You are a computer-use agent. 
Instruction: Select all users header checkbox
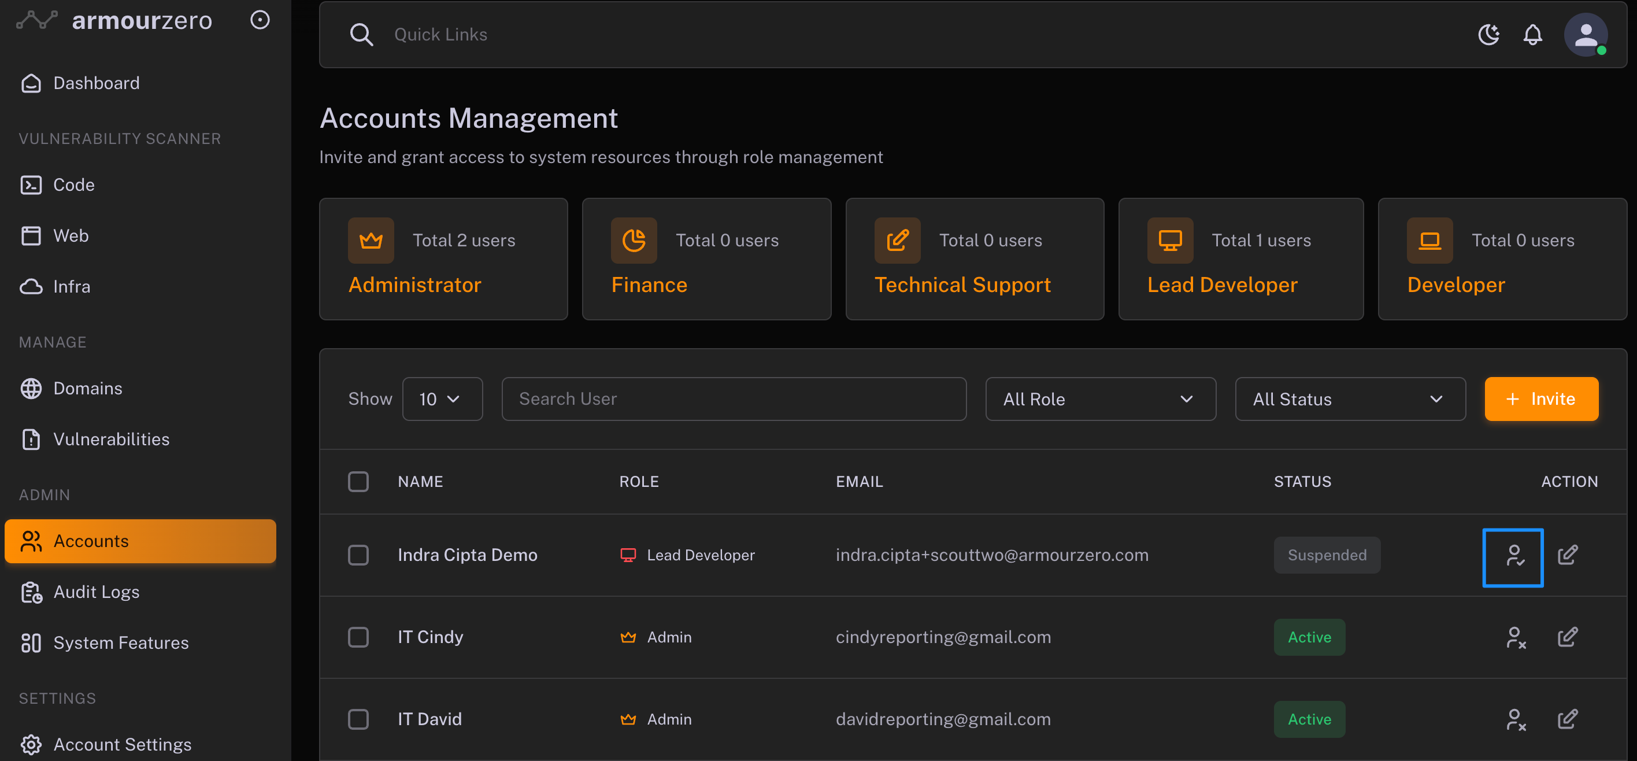pyautogui.click(x=358, y=481)
